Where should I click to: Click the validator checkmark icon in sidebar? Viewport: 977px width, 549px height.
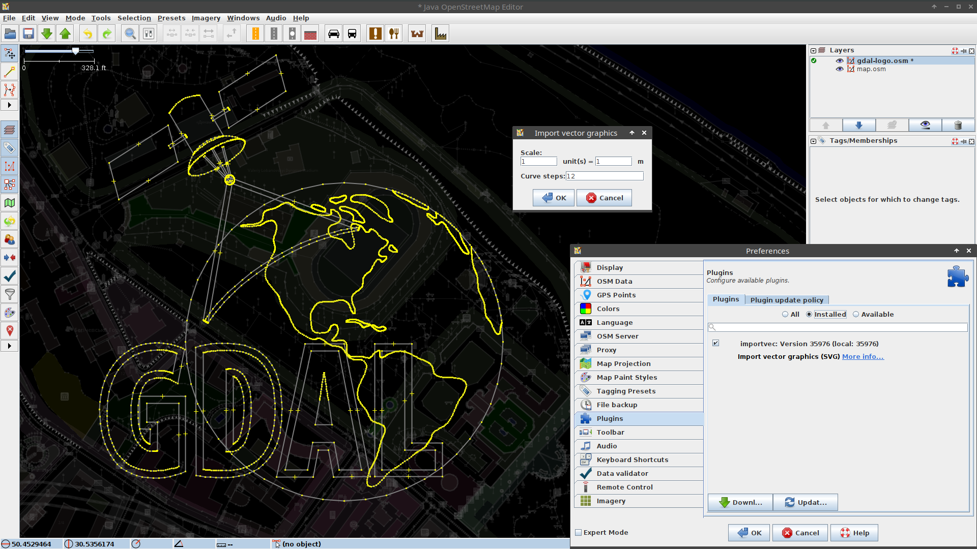[x=10, y=276]
